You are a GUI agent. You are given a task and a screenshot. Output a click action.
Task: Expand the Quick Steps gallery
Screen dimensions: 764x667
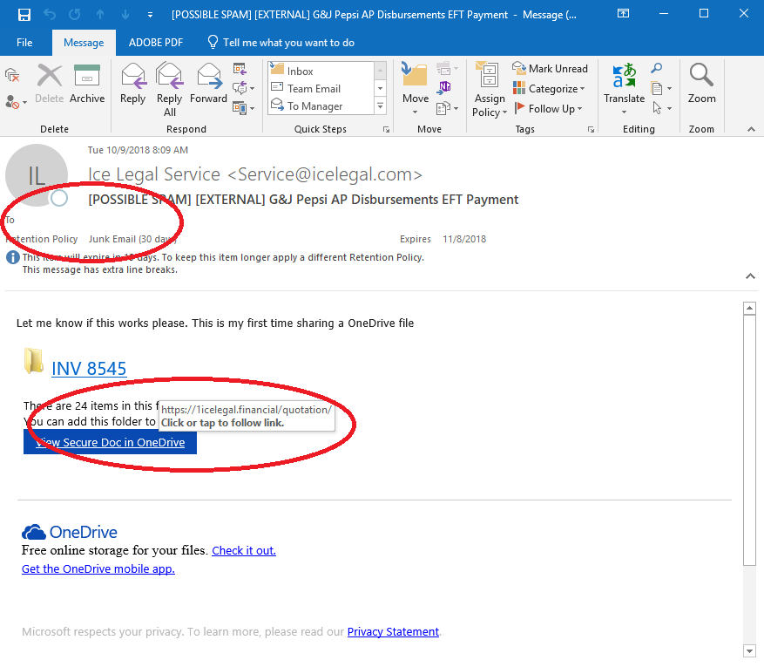pyautogui.click(x=381, y=105)
